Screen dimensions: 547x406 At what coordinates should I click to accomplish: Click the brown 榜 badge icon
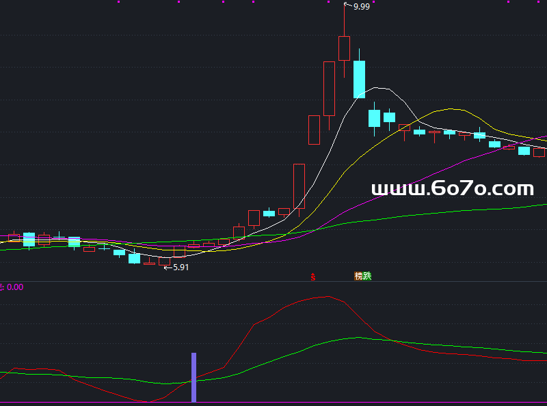[358, 276]
